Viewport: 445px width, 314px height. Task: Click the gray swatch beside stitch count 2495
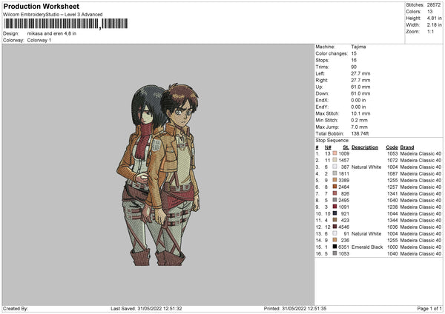tap(335, 200)
